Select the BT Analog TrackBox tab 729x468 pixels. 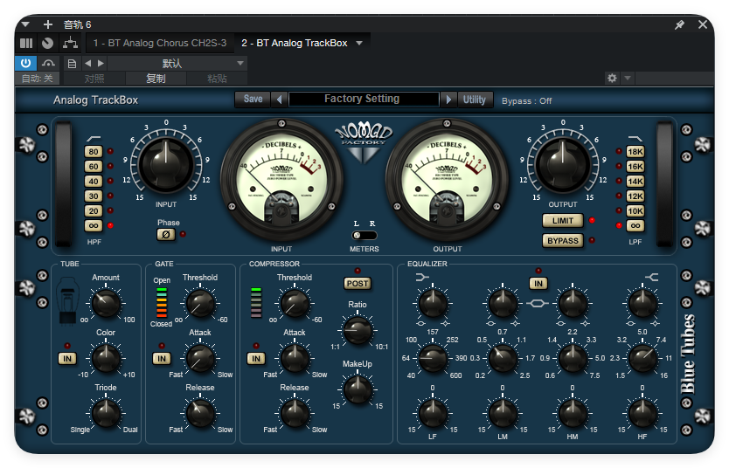click(x=295, y=43)
